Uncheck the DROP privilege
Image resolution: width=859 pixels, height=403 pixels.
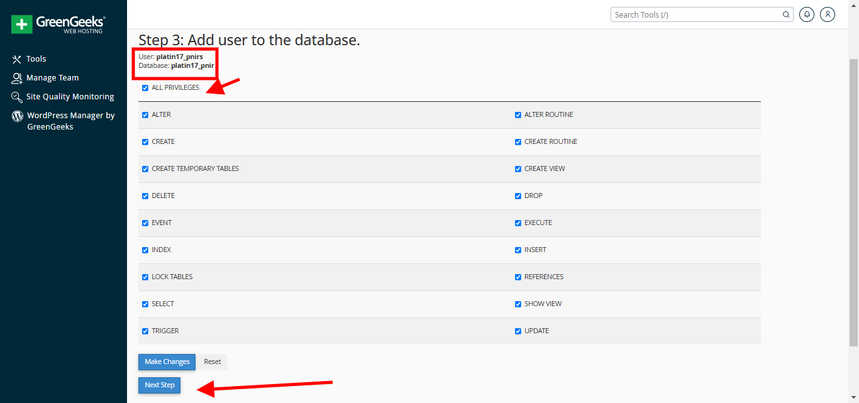518,196
